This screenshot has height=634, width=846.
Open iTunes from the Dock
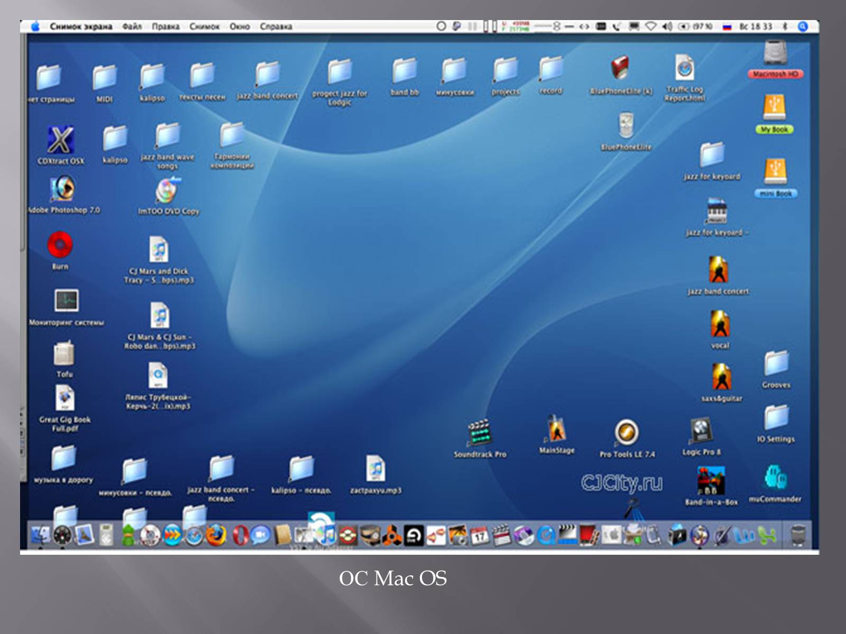pyautogui.click(x=328, y=536)
